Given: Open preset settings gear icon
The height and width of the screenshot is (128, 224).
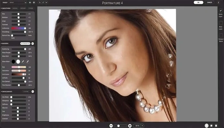Looking at the screenshot, I should 34,3.
